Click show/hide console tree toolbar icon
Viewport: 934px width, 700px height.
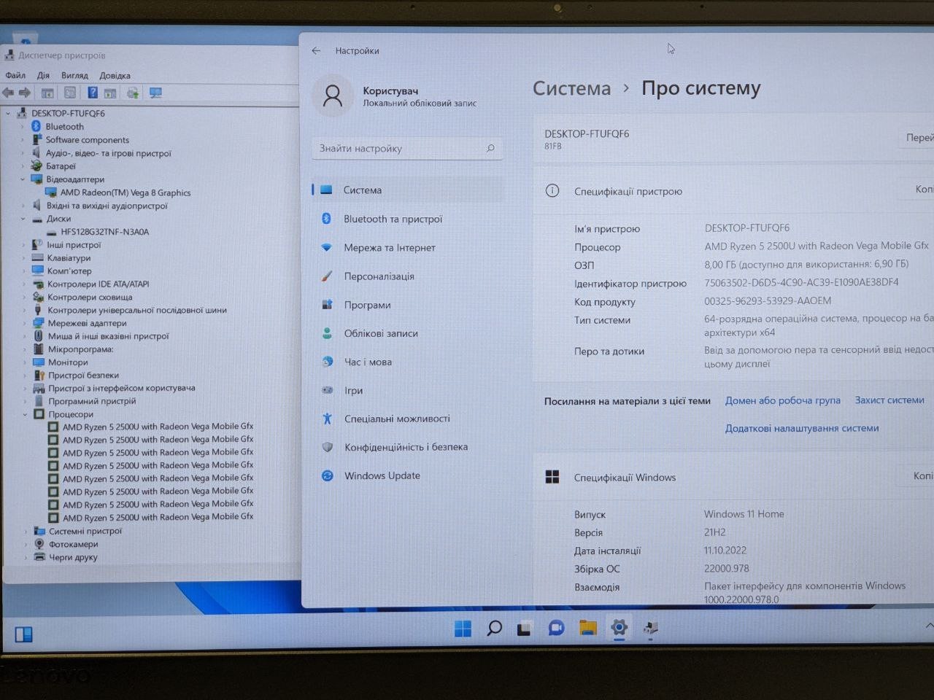(x=47, y=93)
